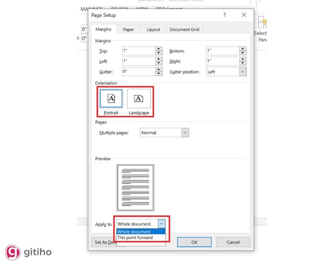Switch to the Margins tab
The height and width of the screenshot is (262, 326).
[x=103, y=29]
